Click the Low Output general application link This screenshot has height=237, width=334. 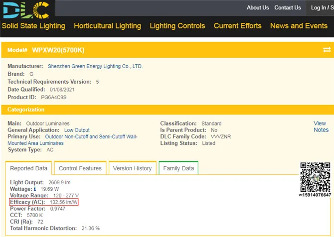tap(77, 130)
